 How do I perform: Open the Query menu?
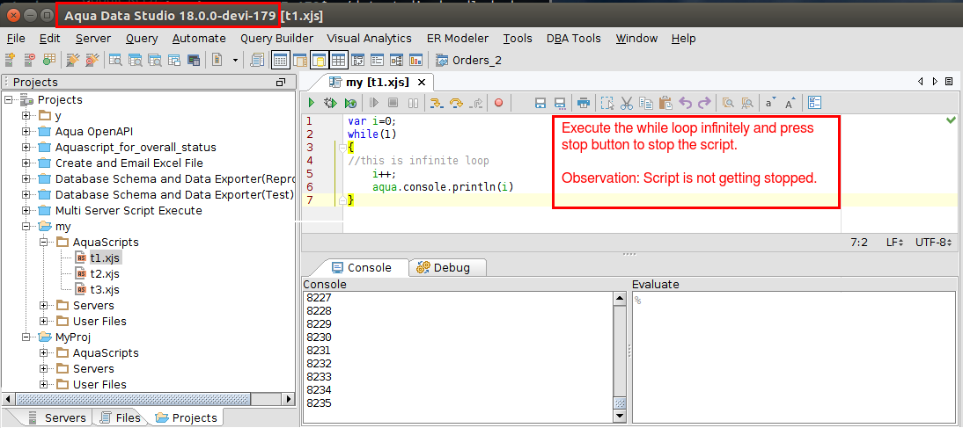142,39
